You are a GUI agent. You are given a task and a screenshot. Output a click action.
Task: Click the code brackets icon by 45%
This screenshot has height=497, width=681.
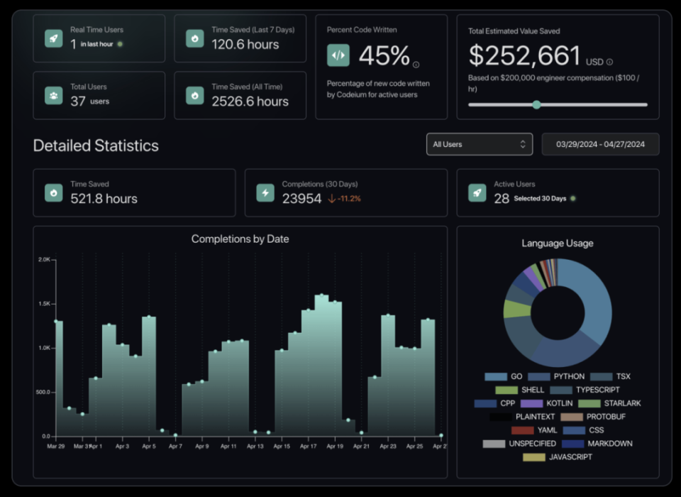338,55
